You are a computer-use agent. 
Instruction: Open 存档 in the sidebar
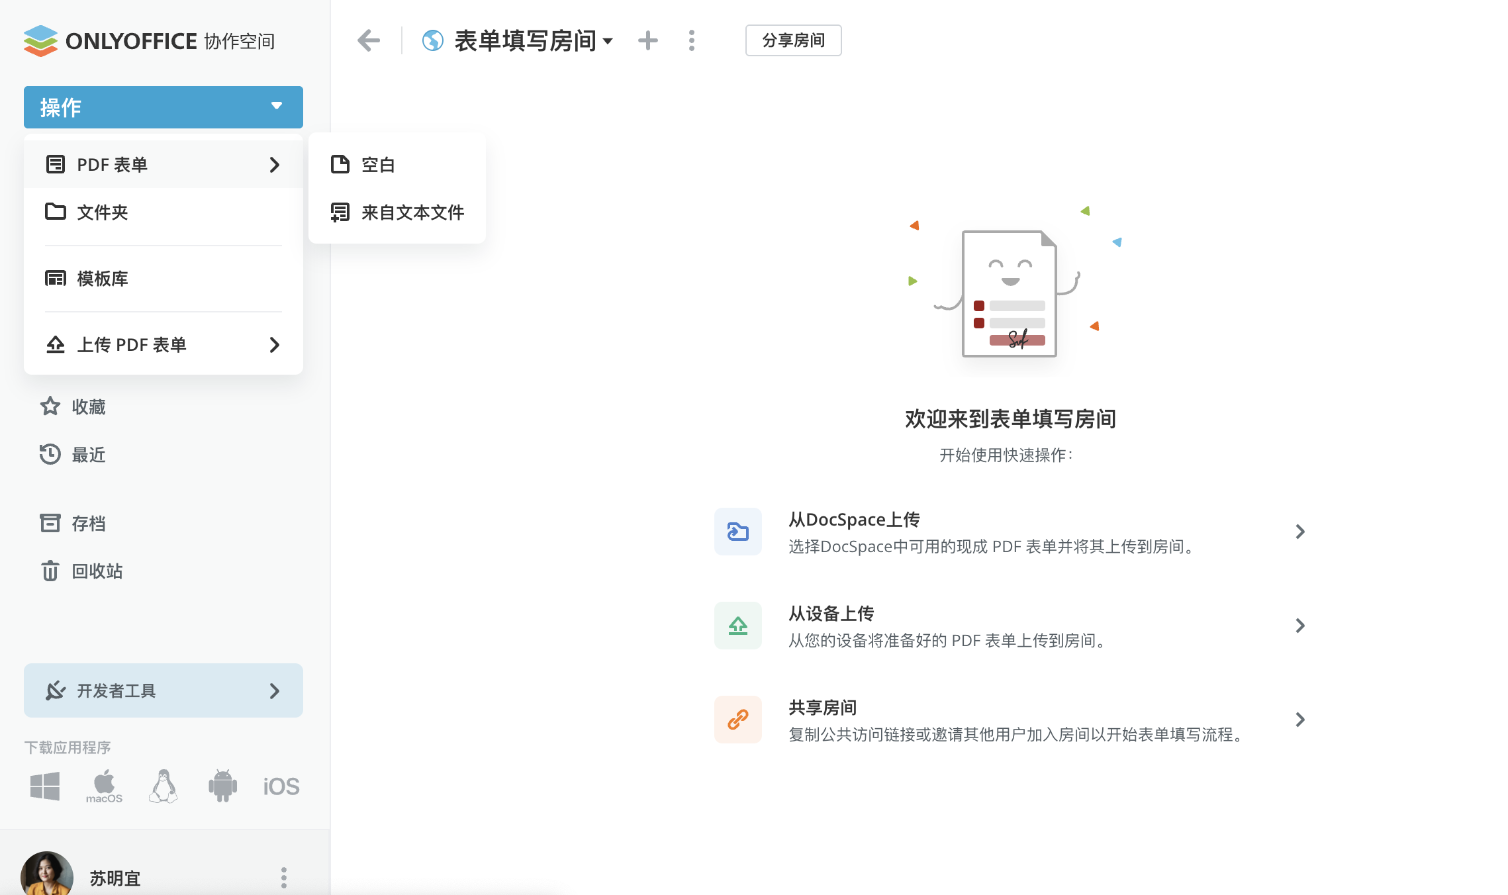tap(89, 523)
